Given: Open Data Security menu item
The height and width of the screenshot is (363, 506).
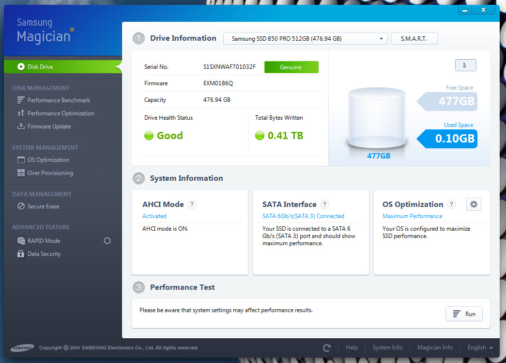Looking at the screenshot, I should (x=44, y=254).
